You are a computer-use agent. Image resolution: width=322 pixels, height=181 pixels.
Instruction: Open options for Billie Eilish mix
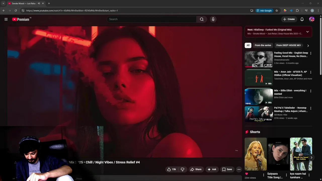[x=311, y=91]
